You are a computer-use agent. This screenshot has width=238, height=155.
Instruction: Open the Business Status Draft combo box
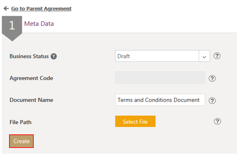click(157, 56)
